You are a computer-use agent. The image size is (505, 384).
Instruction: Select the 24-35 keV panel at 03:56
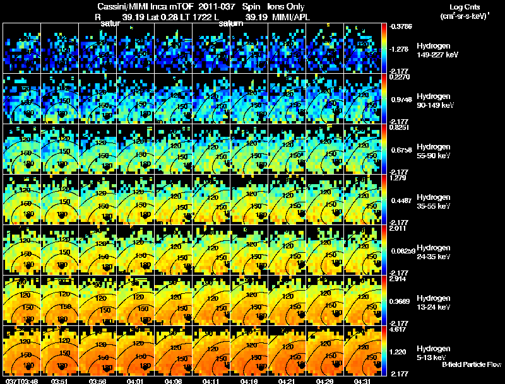pos(98,250)
